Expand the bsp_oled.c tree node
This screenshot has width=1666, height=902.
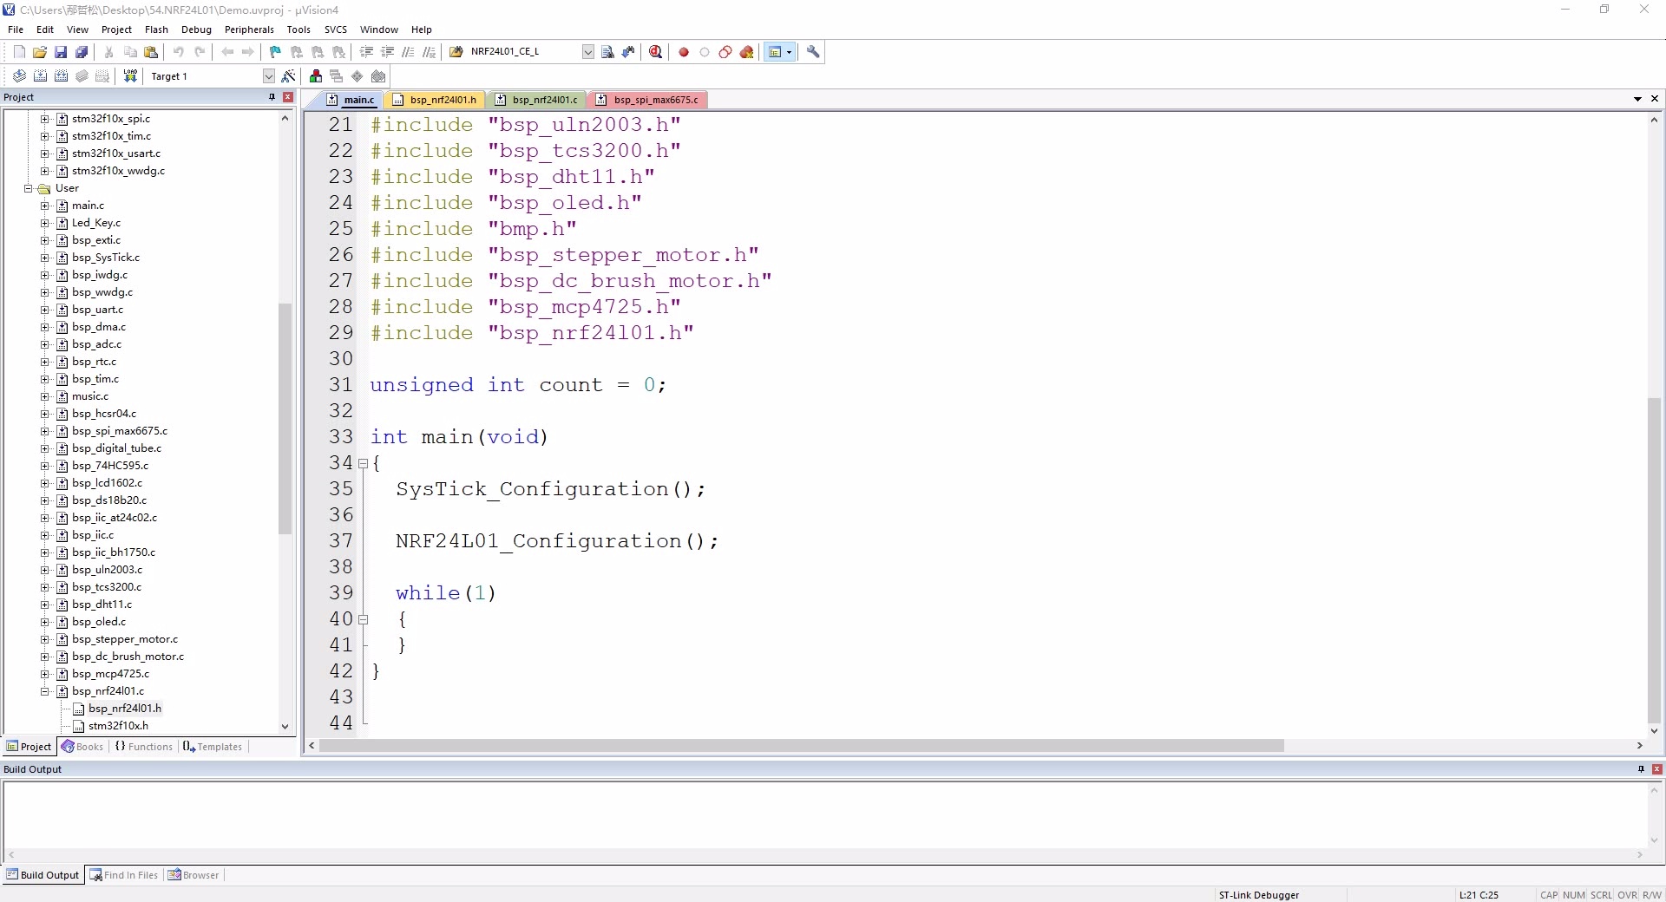click(45, 622)
